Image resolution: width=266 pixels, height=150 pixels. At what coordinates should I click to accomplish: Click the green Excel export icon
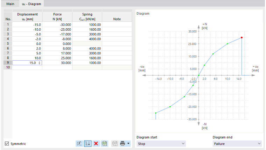[104, 144]
